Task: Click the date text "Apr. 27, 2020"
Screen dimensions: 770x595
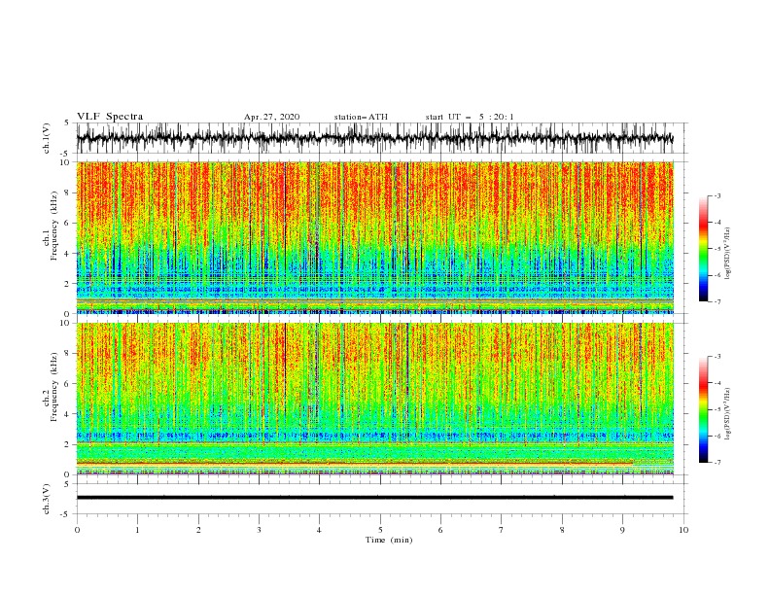Action: [271, 117]
